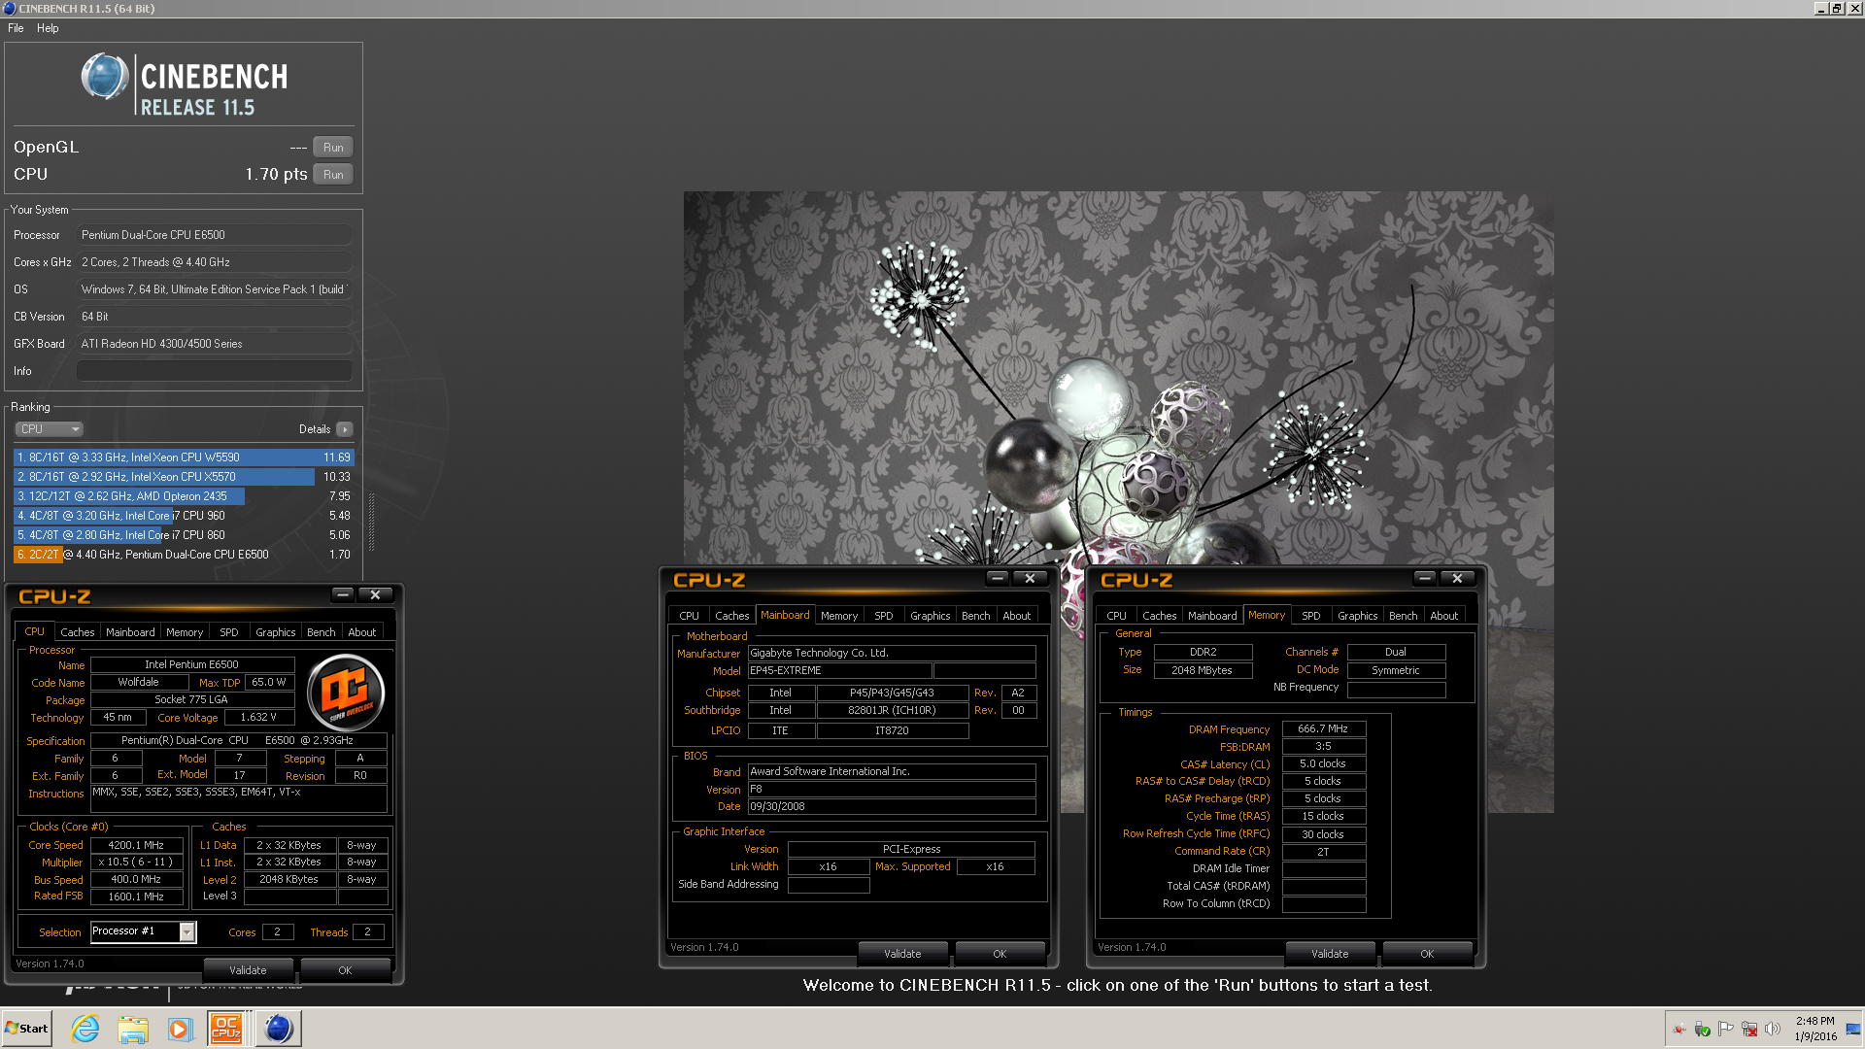This screenshot has width=1865, height=1049.
Task: Click OK in the Mainboard CPU-Z window
Action: coord(1000,954)
